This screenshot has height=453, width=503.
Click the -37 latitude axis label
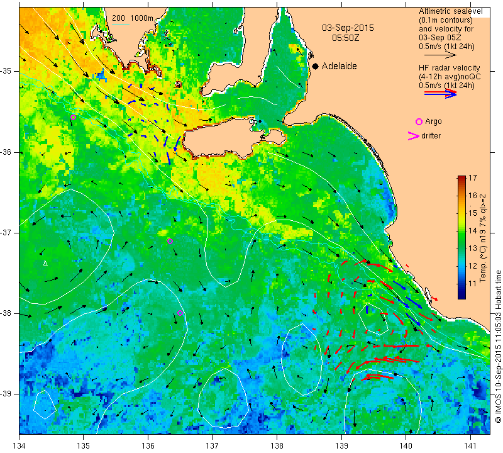click(6, 232)
